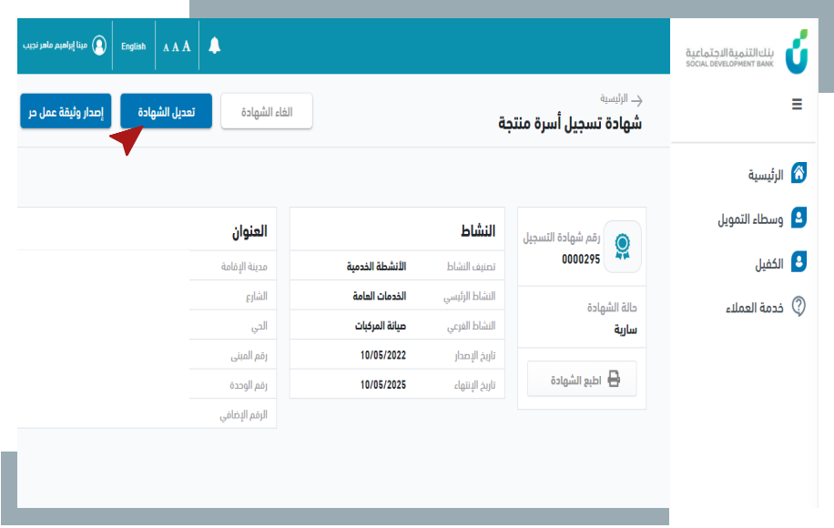Viewport: 834px width, 528px height.
Task: Click the تاريخ الإنتهاء label
Action: 474,385
